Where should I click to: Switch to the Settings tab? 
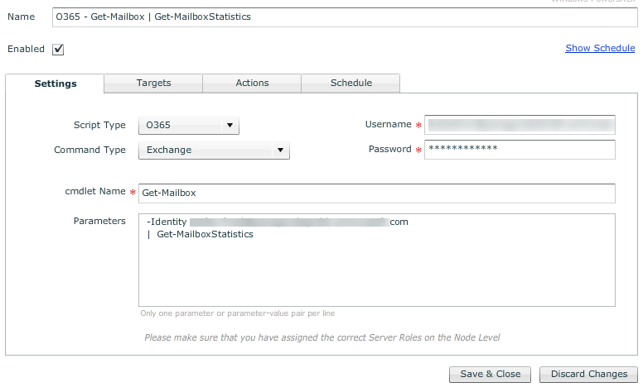click(56, 84)
